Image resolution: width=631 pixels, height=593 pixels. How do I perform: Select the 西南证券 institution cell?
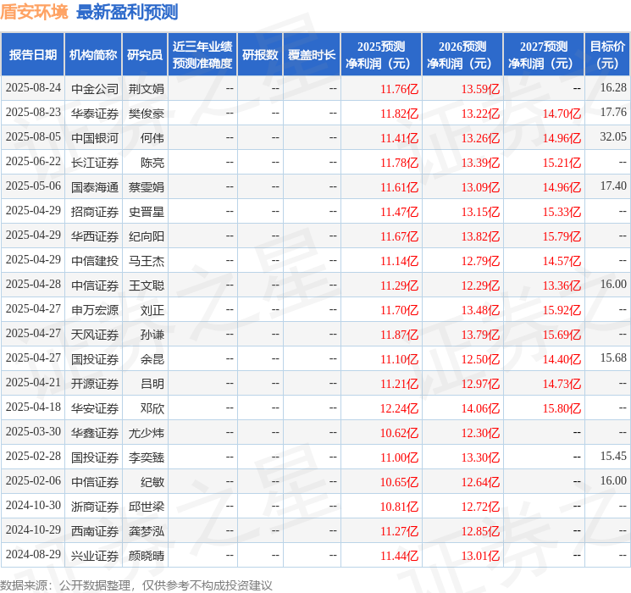tap(95, 531)
